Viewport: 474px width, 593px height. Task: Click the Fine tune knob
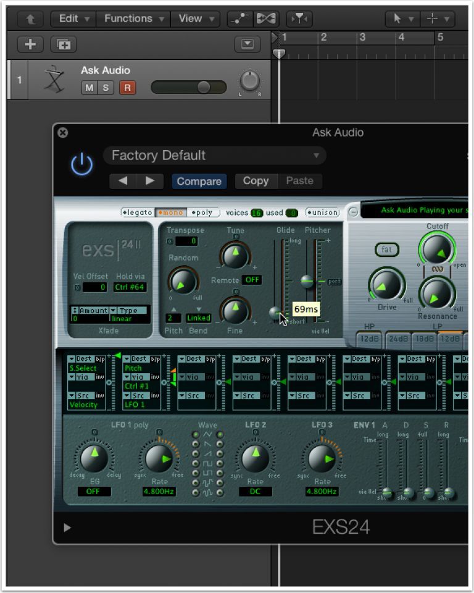coord(235,311)
